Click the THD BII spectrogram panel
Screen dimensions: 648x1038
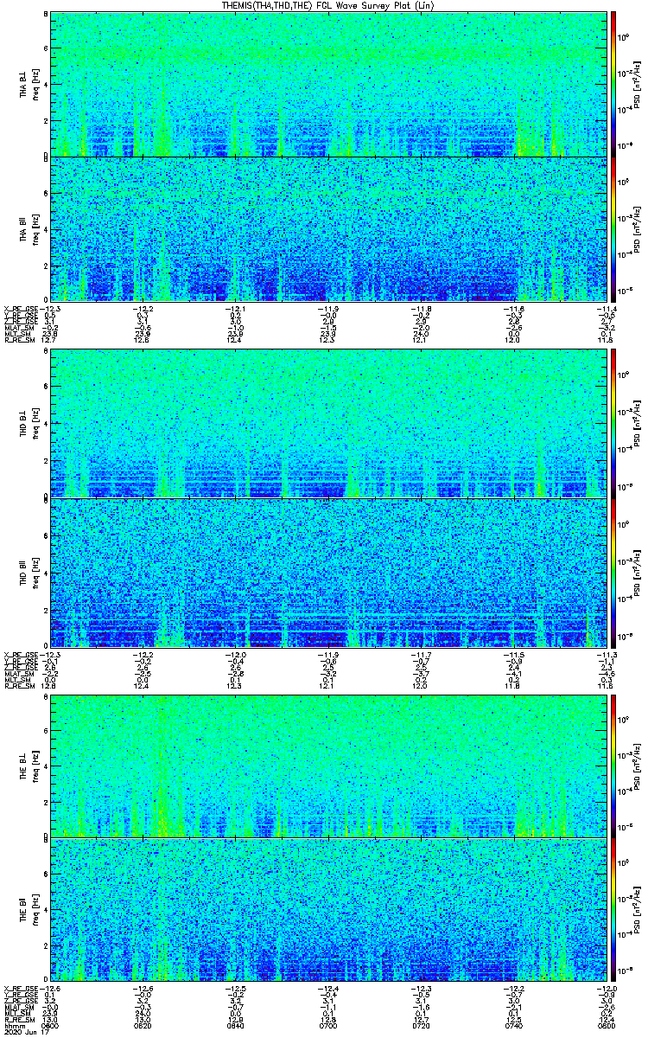(328, 572)
